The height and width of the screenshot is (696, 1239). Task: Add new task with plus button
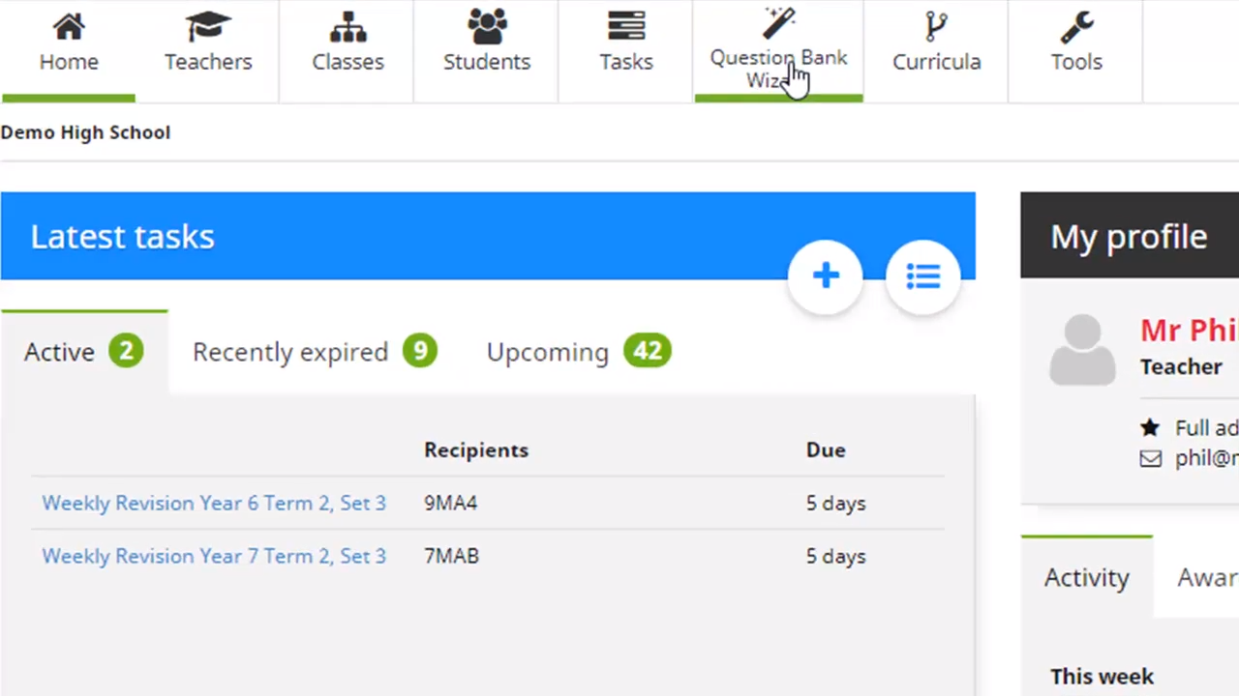coord(826,277)
